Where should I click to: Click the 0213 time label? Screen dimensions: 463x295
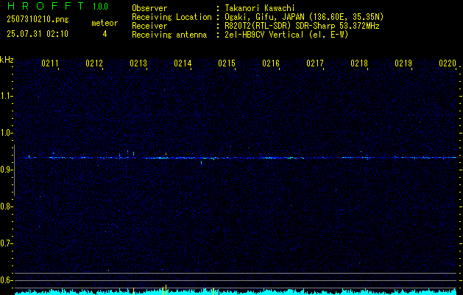[x=138, y=63]
